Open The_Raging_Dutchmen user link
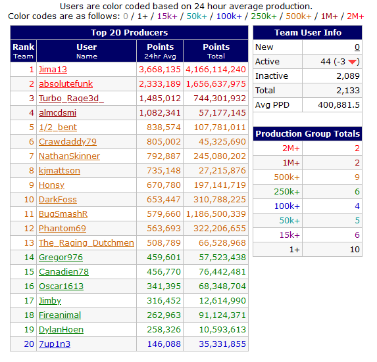The height and width of the screenshot is (362, 377). pyautogui.click(x=86, y=243)
